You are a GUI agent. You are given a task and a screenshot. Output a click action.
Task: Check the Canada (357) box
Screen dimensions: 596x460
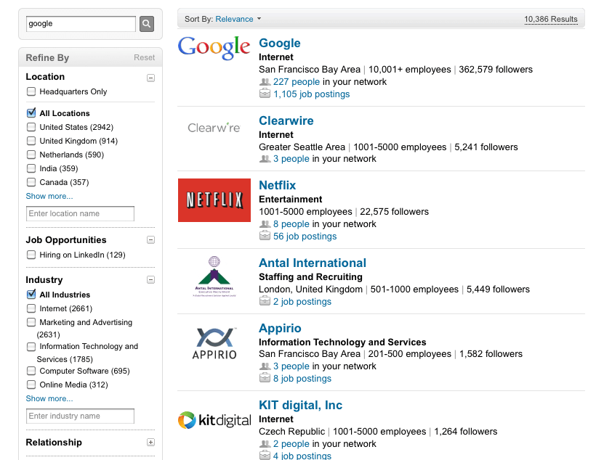tap(31, 182)
